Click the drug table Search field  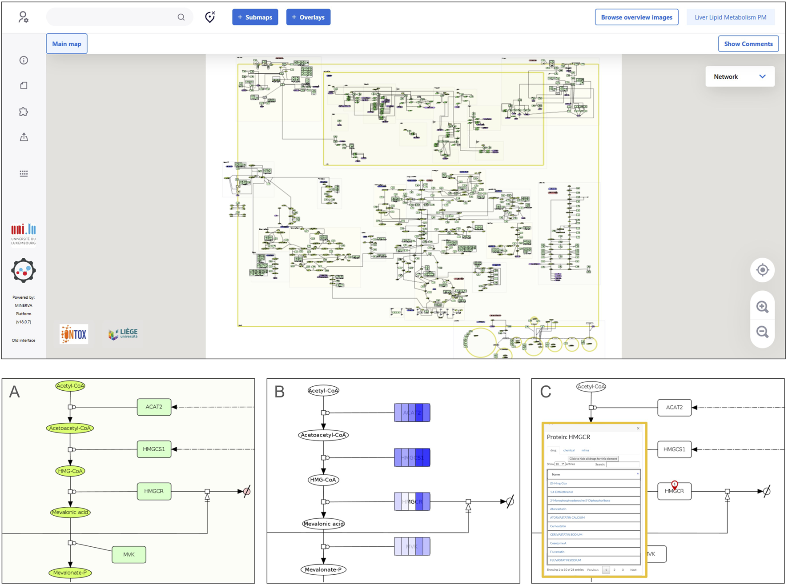click(623, 465)
